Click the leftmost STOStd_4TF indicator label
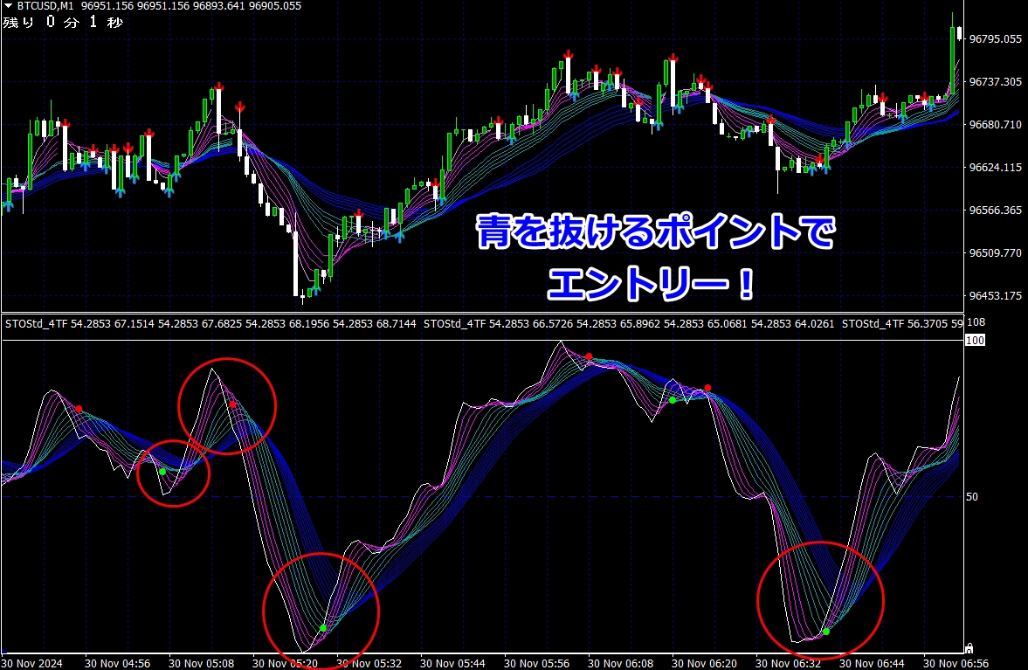The height and width of the screenshot is (670, 1028). pyautogui.click(x=36, y=324)
